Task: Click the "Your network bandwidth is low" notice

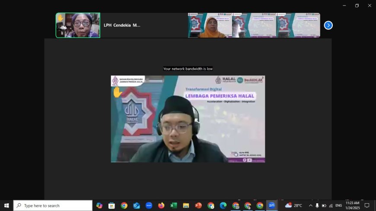Action: (188, 69)
